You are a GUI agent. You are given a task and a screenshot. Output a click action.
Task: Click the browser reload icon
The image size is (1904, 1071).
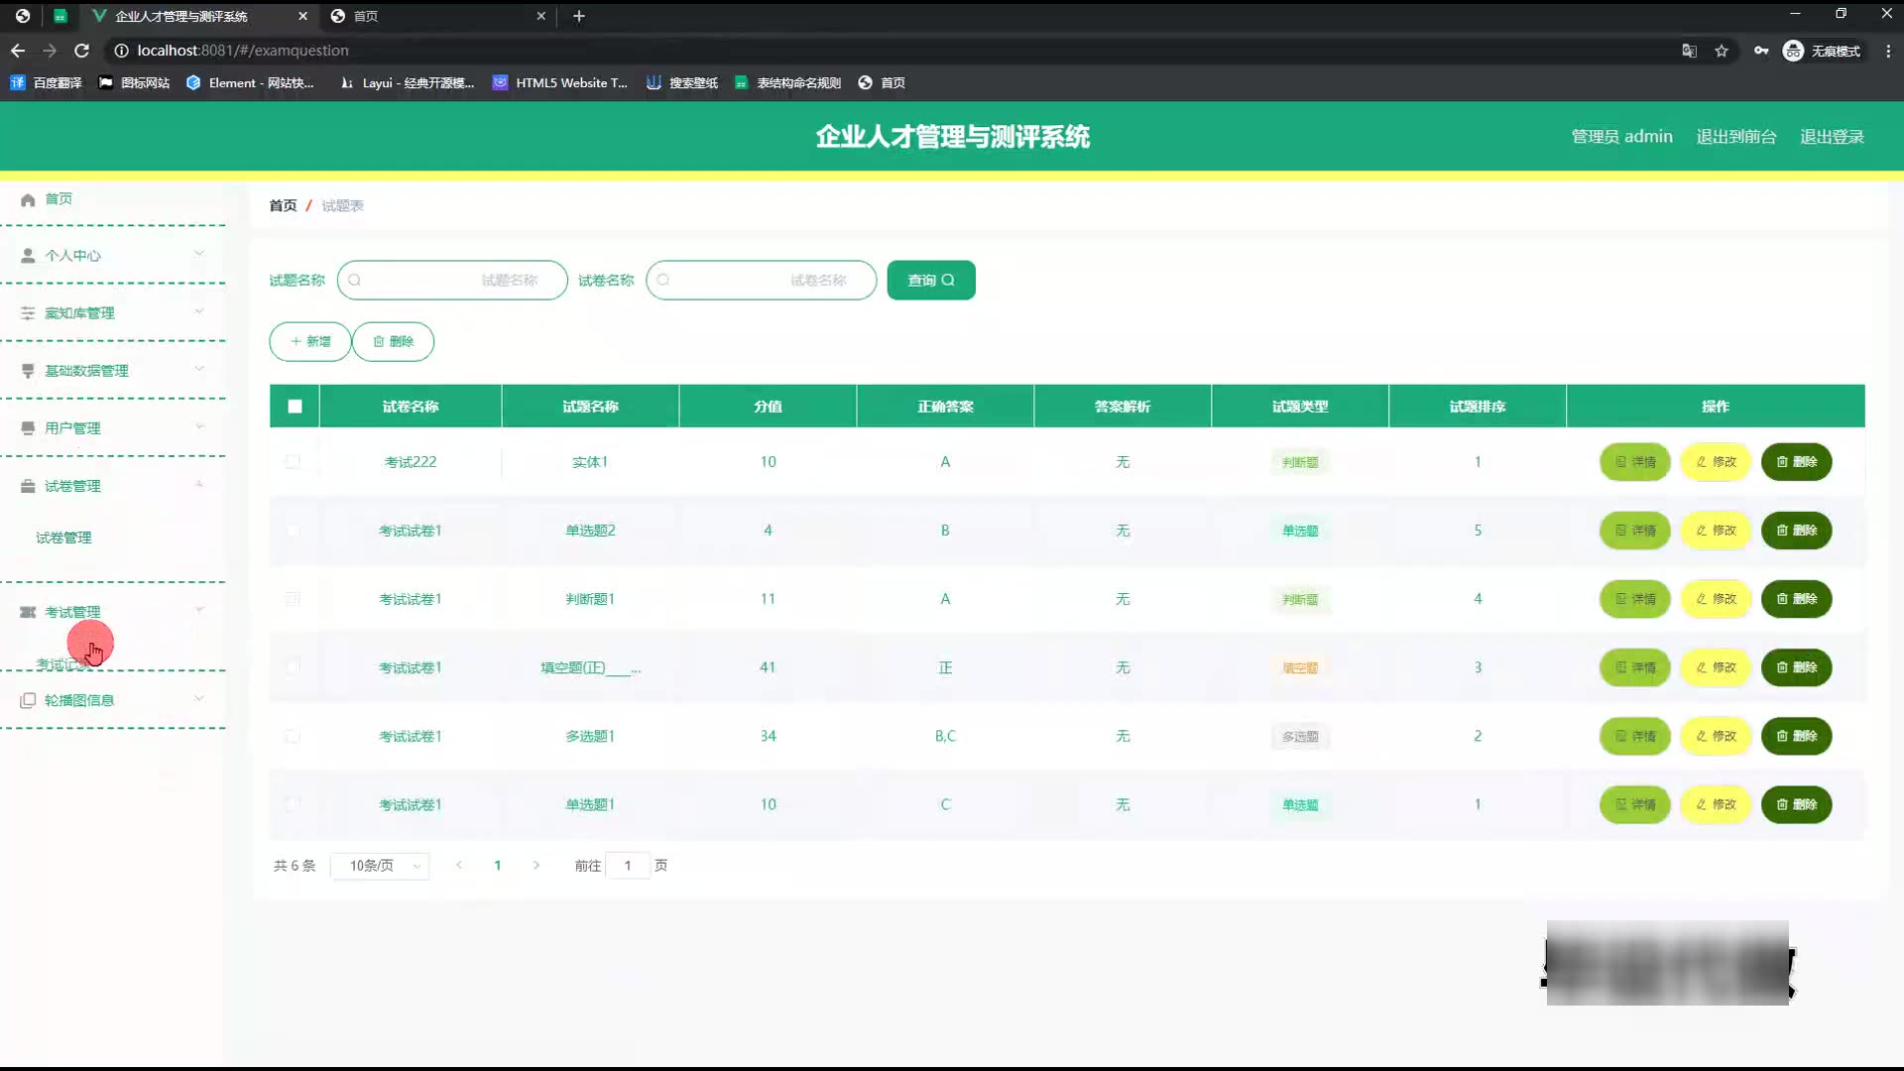tap(82, 51)
